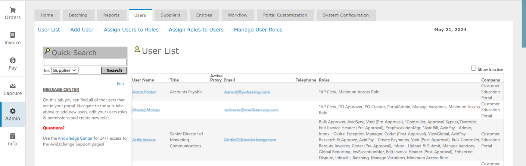Open the Orders cart icon in sidebar
The height and width of the screenshot is (166, 526).
pyautogui.click(x=12, y=10)
